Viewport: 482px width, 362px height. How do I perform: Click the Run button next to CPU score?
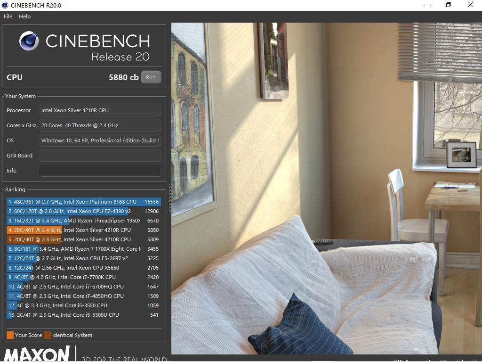coord(151,77)
